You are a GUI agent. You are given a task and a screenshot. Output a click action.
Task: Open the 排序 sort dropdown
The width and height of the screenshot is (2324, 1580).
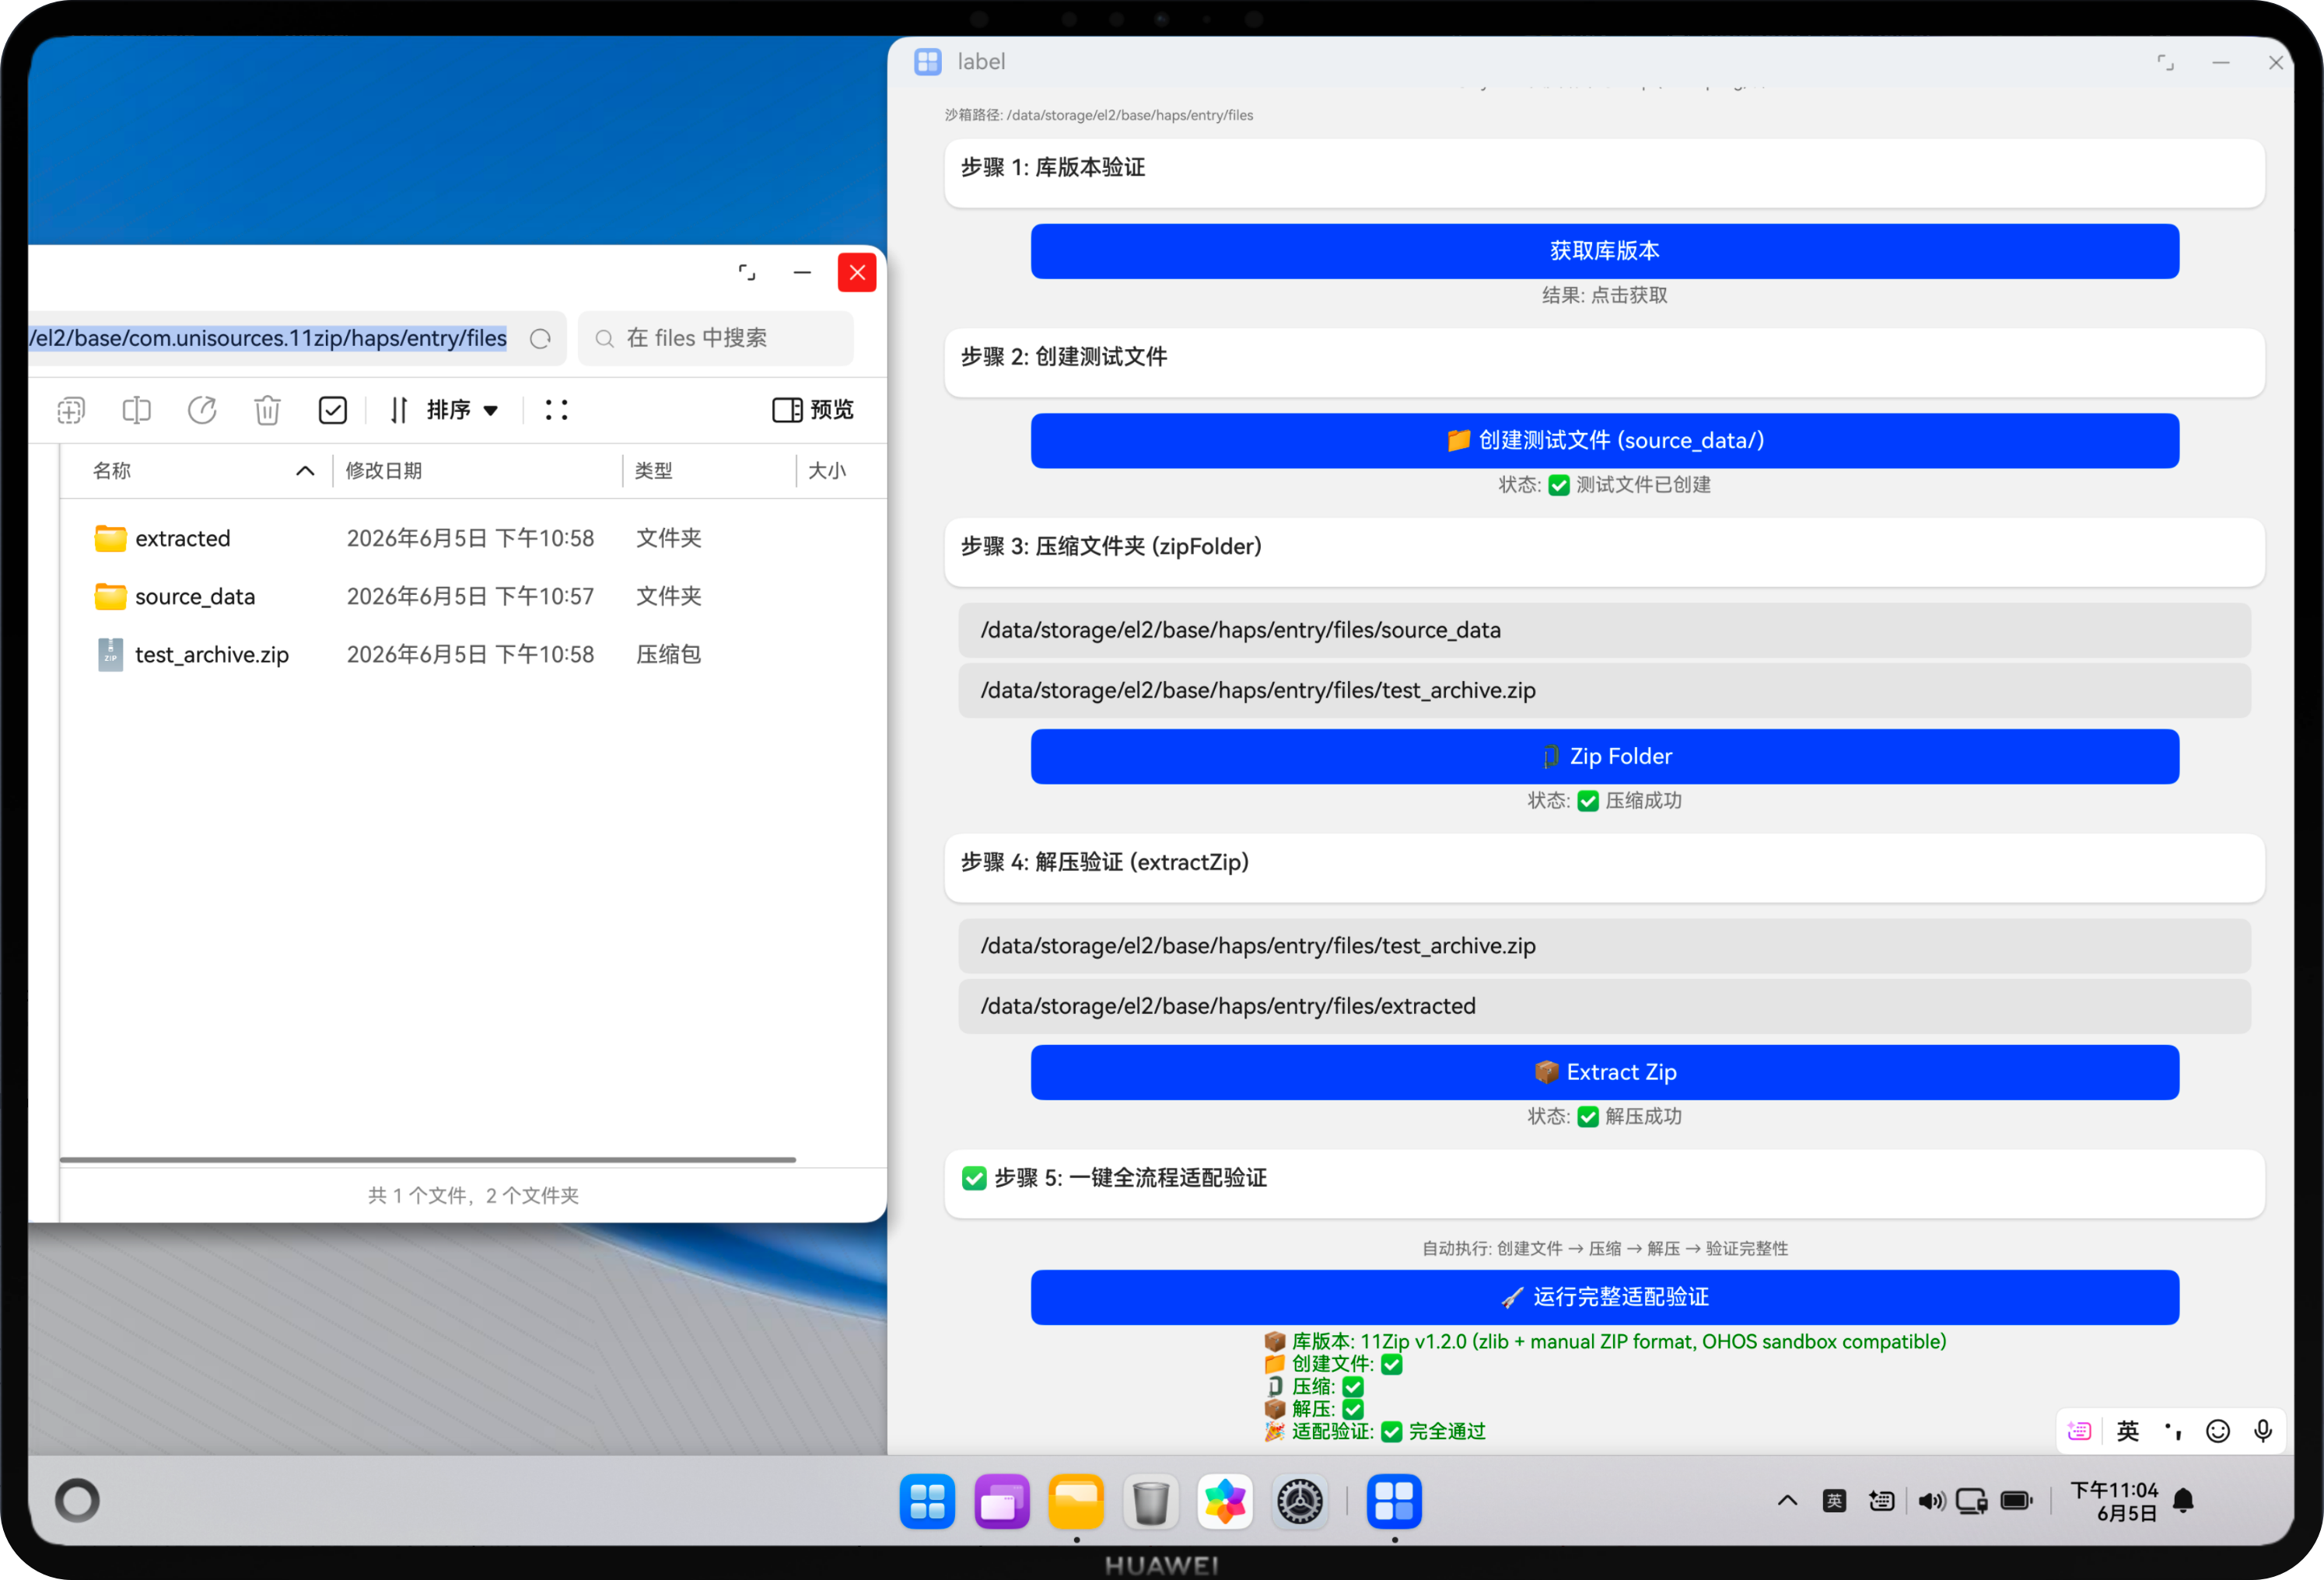(444, 410)
